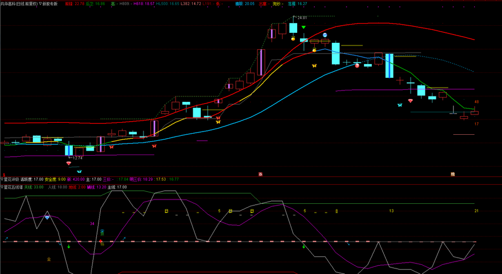Click the tall purple-striped candle before the peak

(261, 62)
